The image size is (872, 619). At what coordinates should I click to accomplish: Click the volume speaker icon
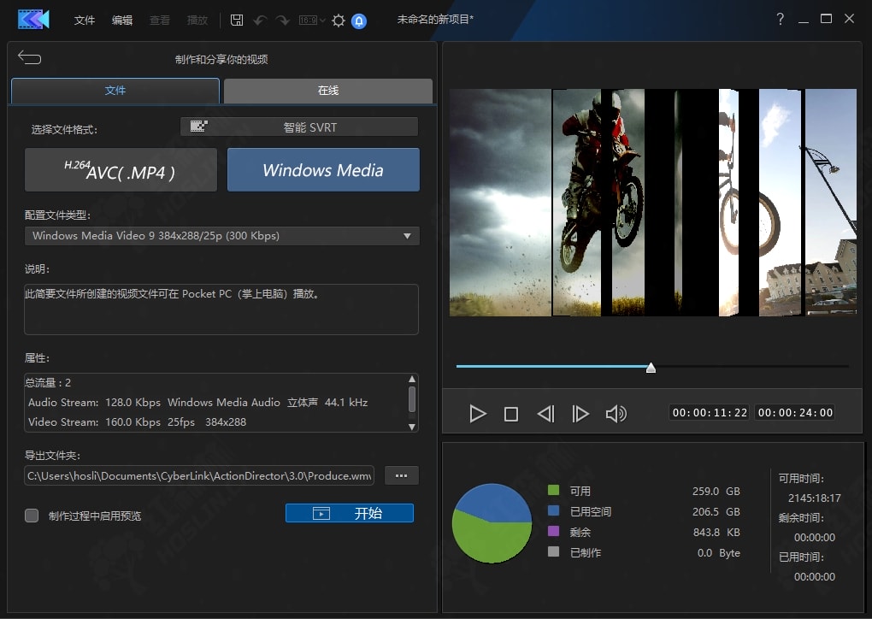tap(616, 415)
